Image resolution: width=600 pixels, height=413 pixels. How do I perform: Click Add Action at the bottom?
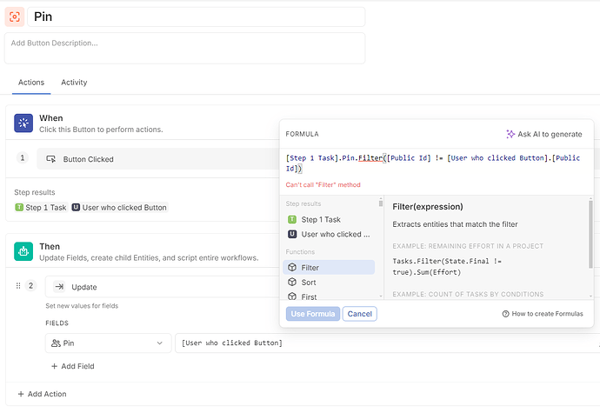pos(48,394)
